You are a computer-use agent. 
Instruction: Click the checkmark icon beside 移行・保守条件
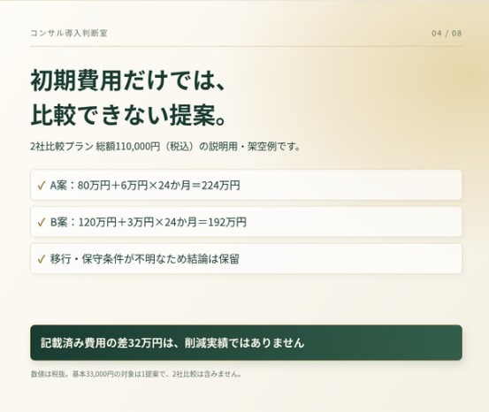click(42, 259)
